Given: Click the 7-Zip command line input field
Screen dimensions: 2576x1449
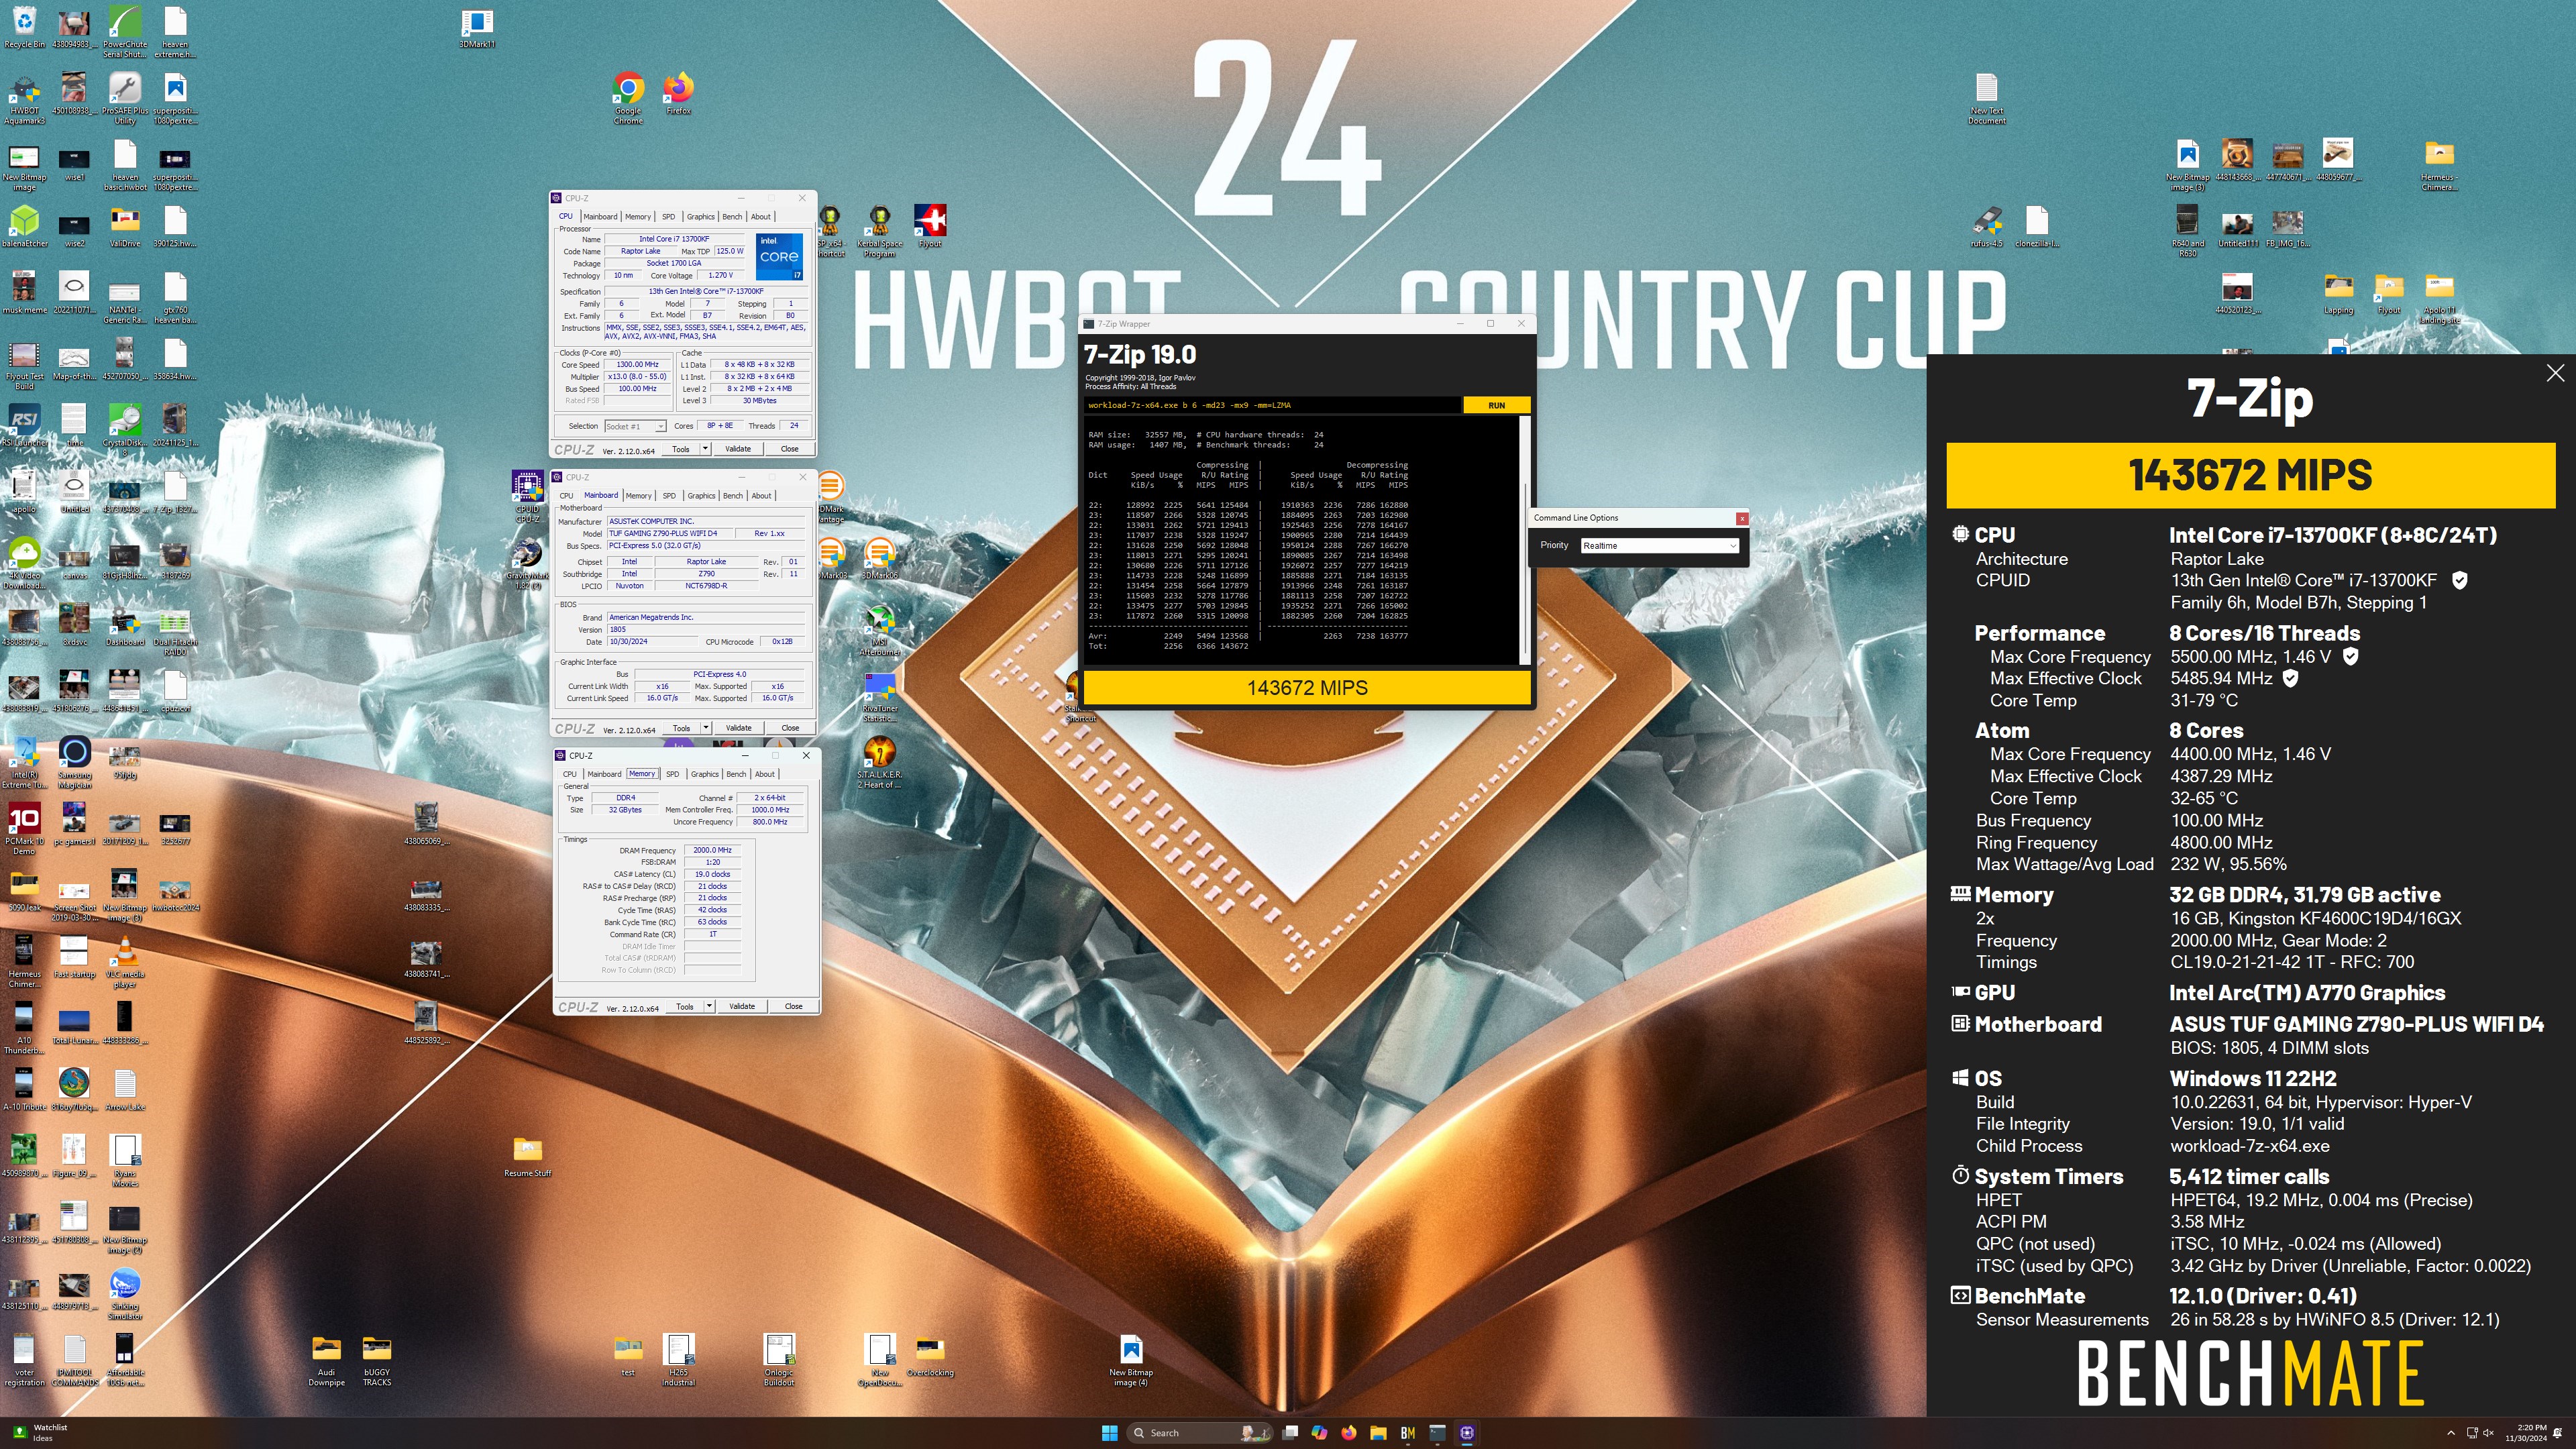Looking at the screenshot, I should (x=1273, y=405).
